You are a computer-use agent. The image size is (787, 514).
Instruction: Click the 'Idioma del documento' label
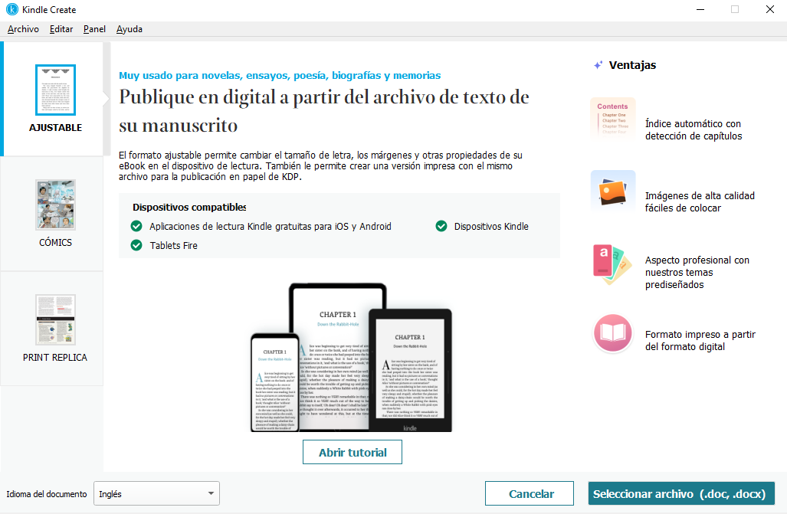tap(47, 494)
